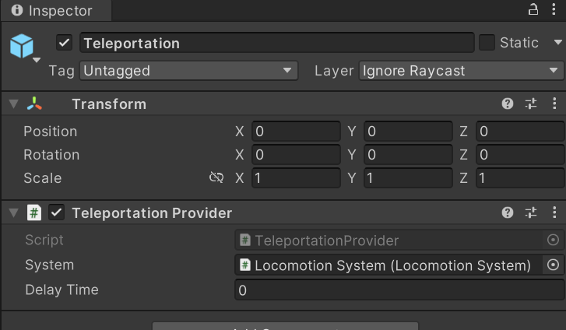
Task: Open the Layer dropdown Ignore Raycast
Action: pos(461,70)
